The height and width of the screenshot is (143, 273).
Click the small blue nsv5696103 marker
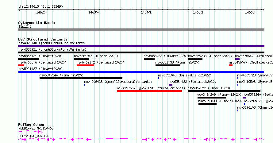click(x=238, y=110)
